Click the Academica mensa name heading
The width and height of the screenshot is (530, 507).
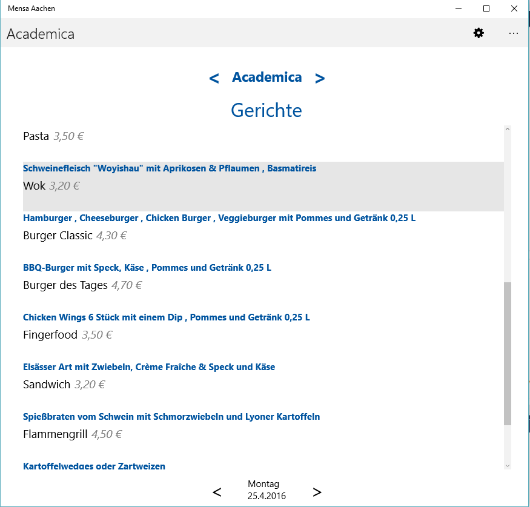[x=267, y=78]
